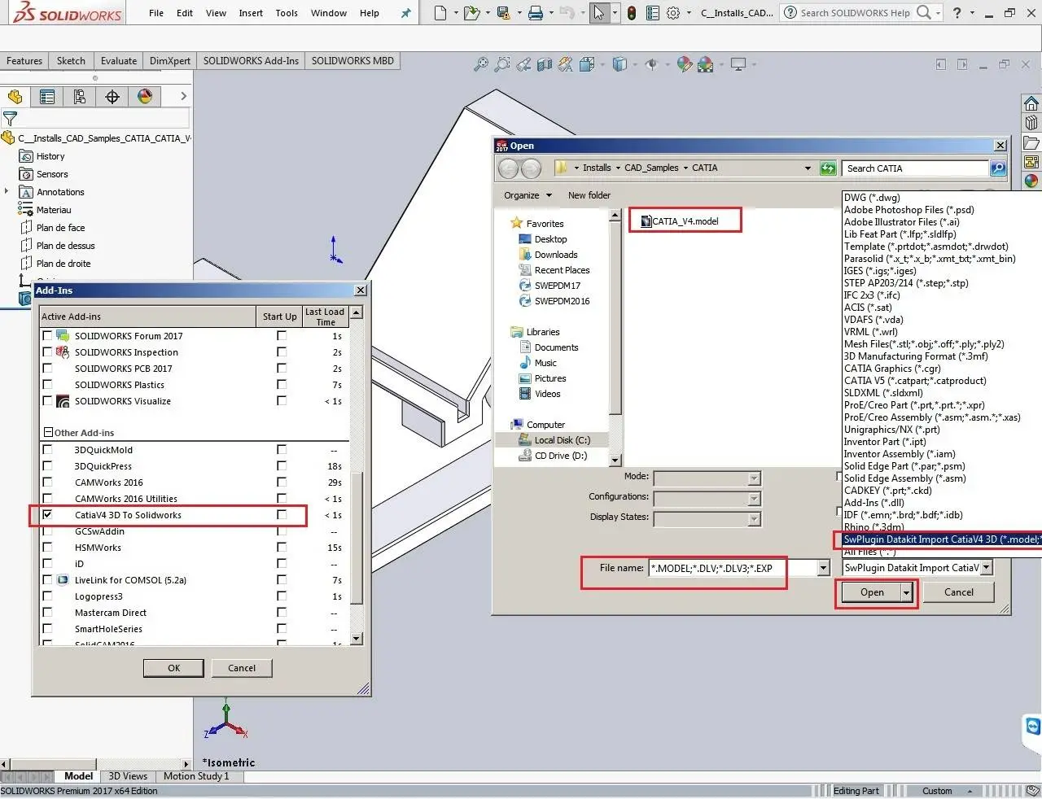Screen dimensions: 1042x799
Task: Enable Start Up for SOLIDWORKS Visualize
Action: point(282,400)
